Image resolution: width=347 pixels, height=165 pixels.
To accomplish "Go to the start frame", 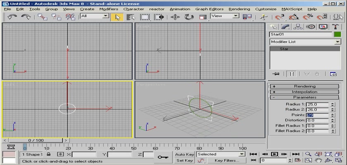I will pos(253,154).
